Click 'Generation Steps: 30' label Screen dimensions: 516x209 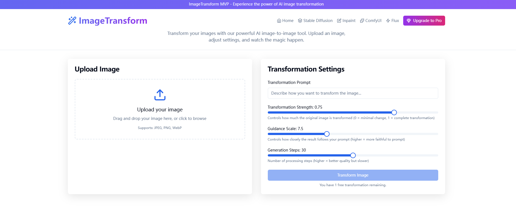[287, 150]
